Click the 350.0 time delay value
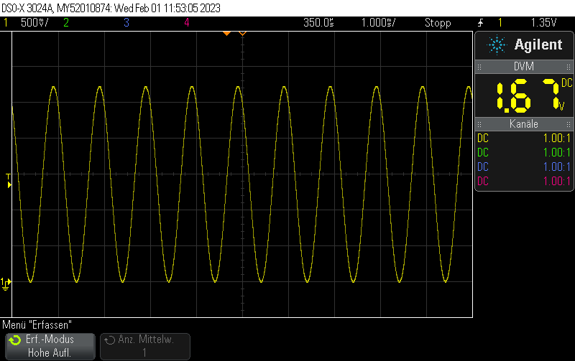Screen dimensions: 575x361 pos(318,23)
